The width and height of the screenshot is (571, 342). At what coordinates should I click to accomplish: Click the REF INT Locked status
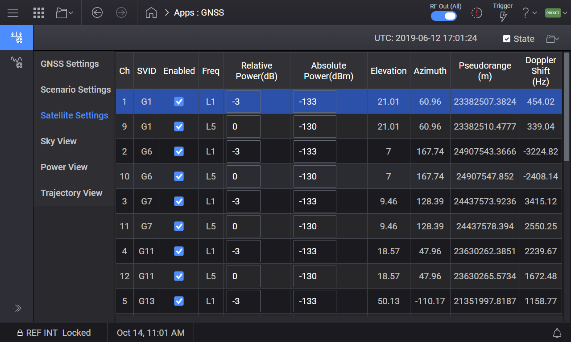pos(54,333)
